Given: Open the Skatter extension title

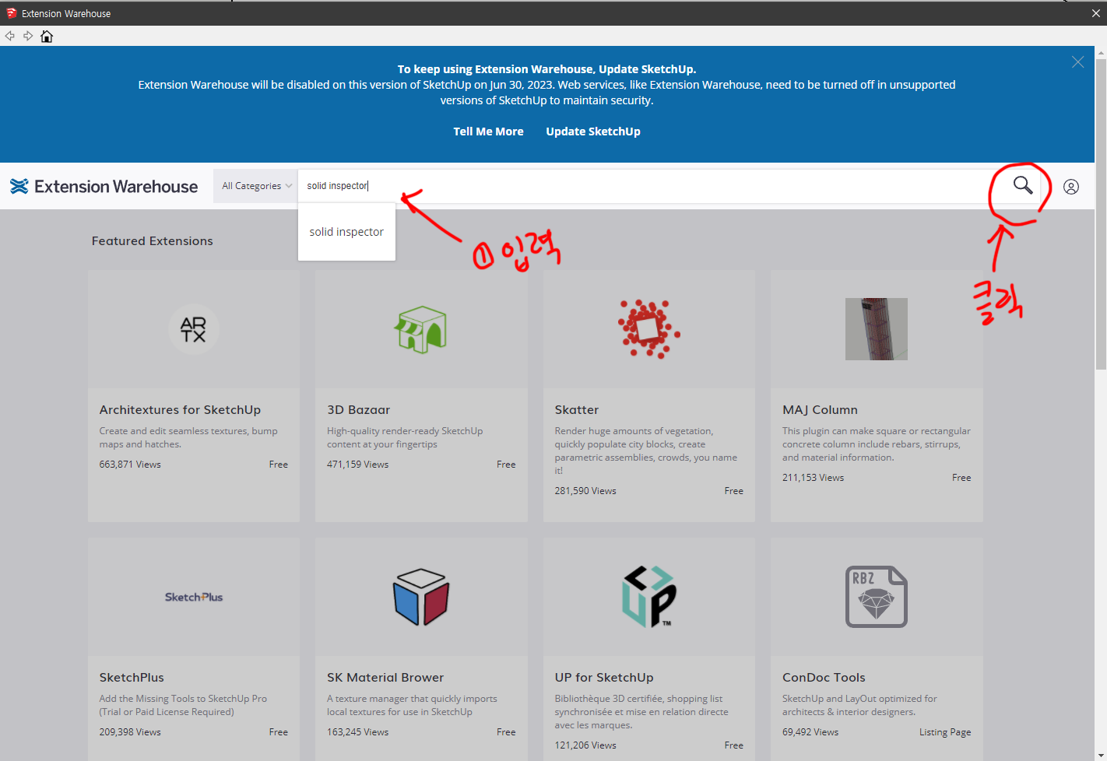Looking at the screenshot, I should pyautogui.click(x=577, y=410).
